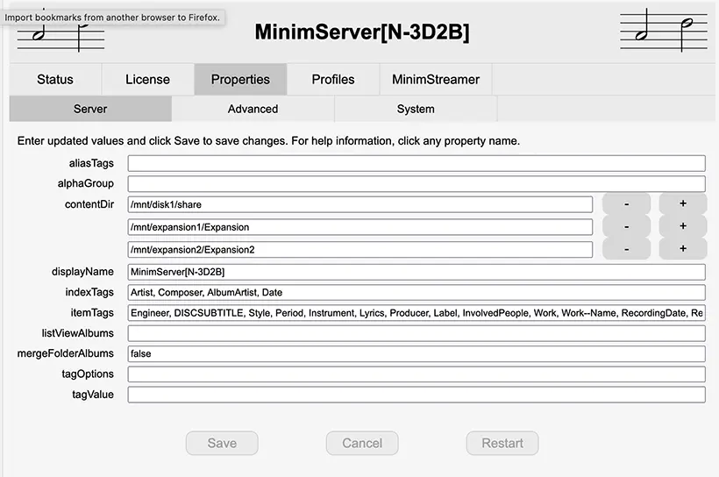
Task: Focus the tagOptions input field
Action: (x=416, y=374)
